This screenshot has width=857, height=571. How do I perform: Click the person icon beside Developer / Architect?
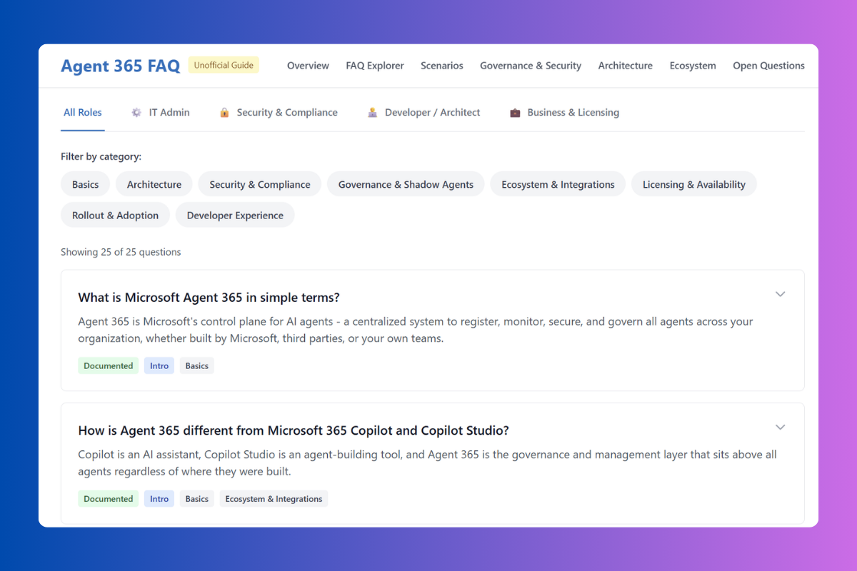coord(372,112)
